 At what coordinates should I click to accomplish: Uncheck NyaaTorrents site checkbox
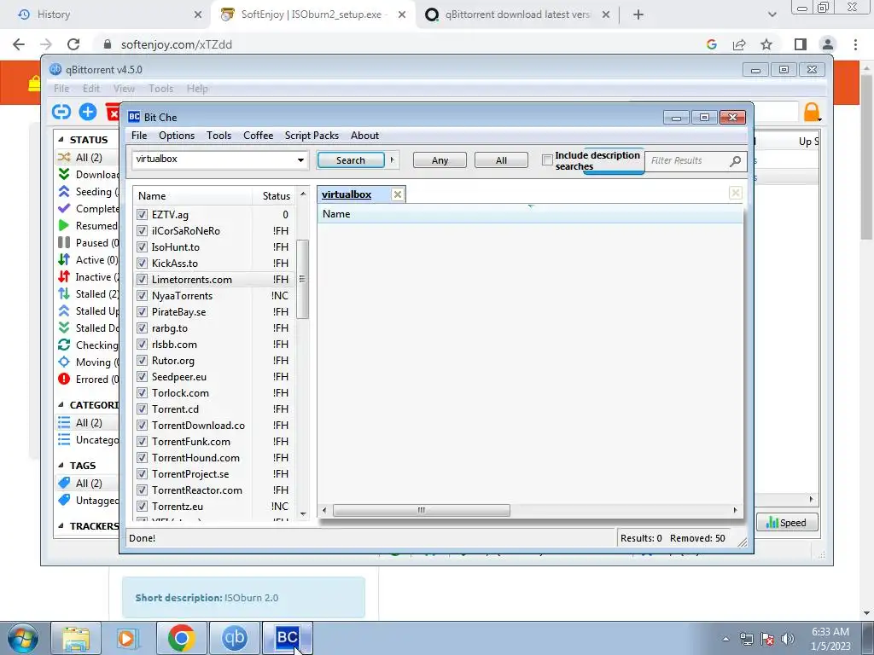pos(143,295)
